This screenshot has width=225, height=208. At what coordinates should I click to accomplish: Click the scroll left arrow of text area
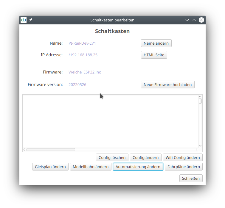pos(24,150)
